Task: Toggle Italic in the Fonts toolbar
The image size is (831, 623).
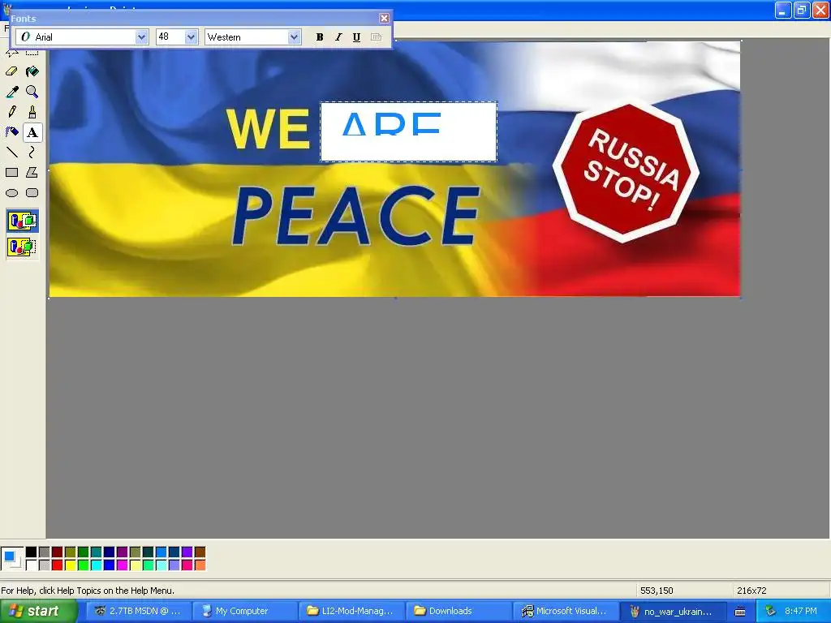Action: [338, 37]
